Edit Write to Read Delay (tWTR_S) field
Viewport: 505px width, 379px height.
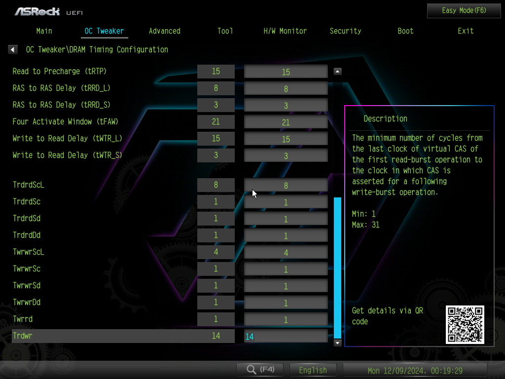pyautogui.click(x=286, y=155)
